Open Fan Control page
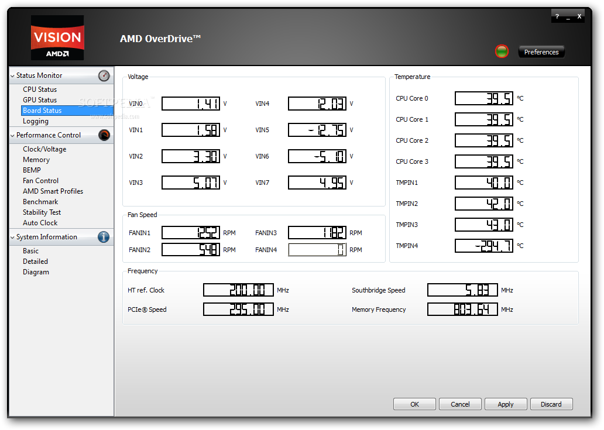This screenshot has height=430, width=604. (40, 181)
